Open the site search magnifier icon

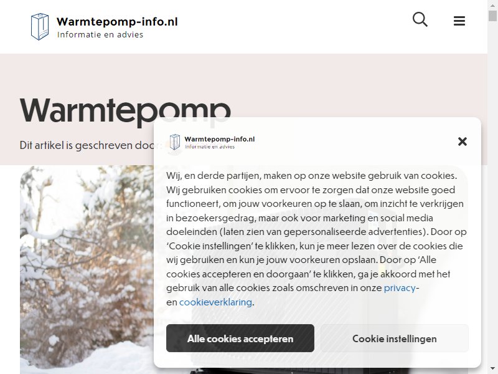click(x=420, y=19)
